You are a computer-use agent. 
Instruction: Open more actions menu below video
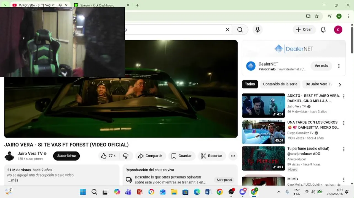click(x=233, y=156)
